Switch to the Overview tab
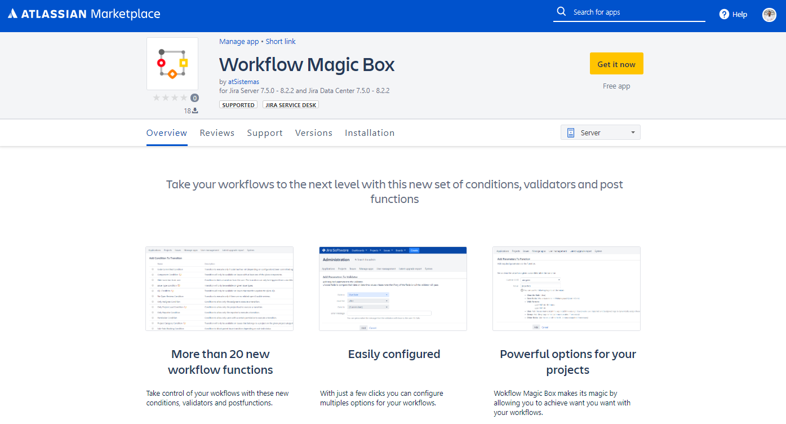Image resolution: width=786 pixels, height=424 pixels. pyautogui.click(x=167, y=133)
